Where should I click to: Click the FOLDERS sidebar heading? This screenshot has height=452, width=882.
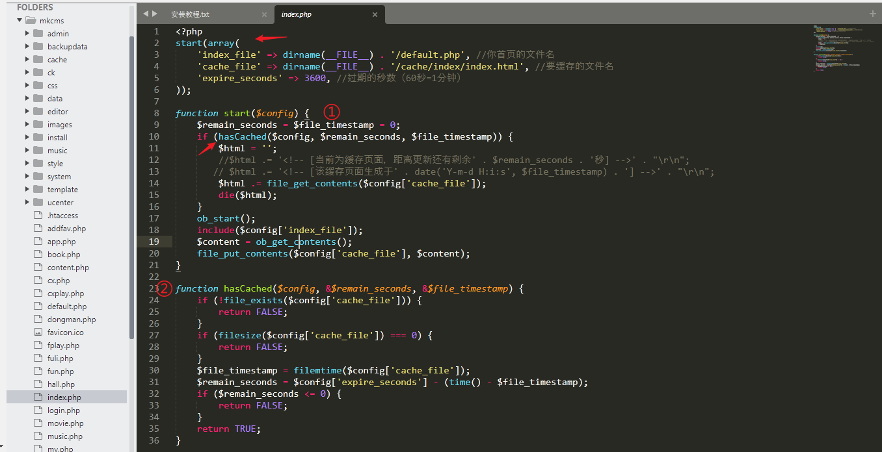pyautogui.click(x=35, y=7)
